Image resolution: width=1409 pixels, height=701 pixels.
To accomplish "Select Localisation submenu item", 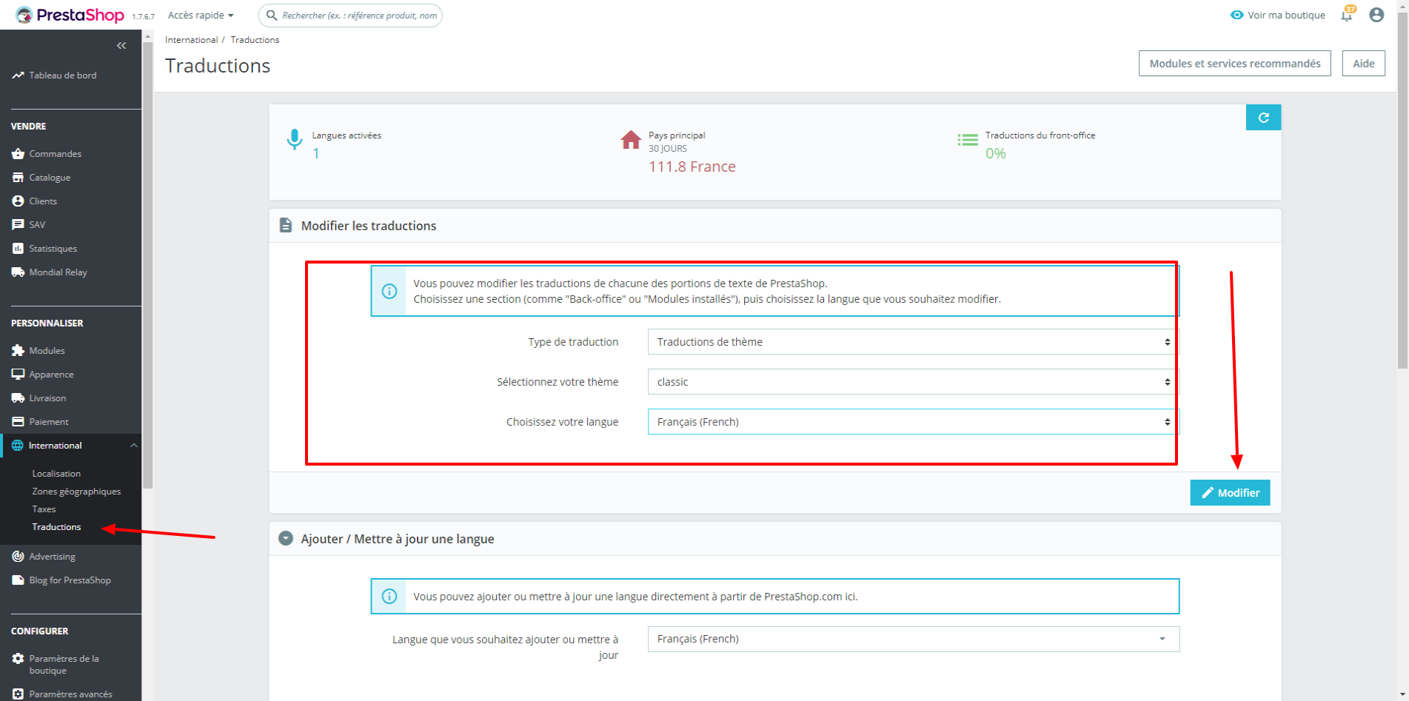I will click(x=56, y=474).
